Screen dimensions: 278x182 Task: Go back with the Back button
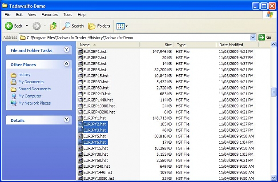tap(13, 26)
